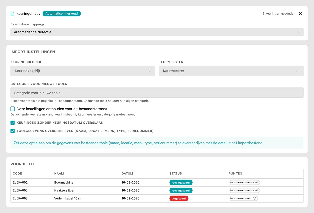Click the DATUM column header
This screenshot has height=213, width=314.
127,174
